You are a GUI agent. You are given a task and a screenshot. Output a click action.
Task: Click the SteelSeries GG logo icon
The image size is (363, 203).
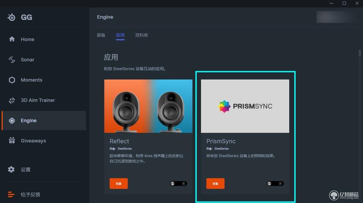11,17
